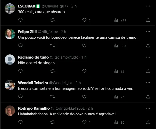This screenshot has height=129, width=156.
Task: Open the more options menu on ESCOBAR's tweet
Action: click(x=148, y=6)
